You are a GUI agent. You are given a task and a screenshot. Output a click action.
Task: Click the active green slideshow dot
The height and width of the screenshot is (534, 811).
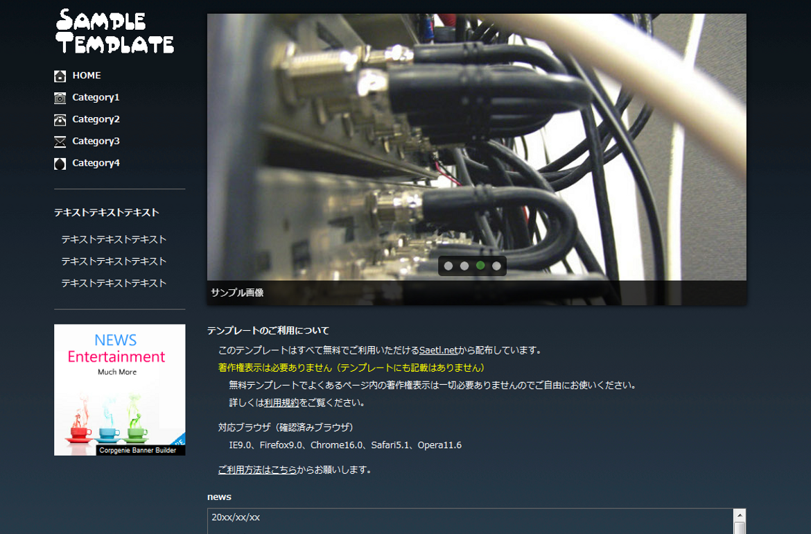(x=480, y=266)
